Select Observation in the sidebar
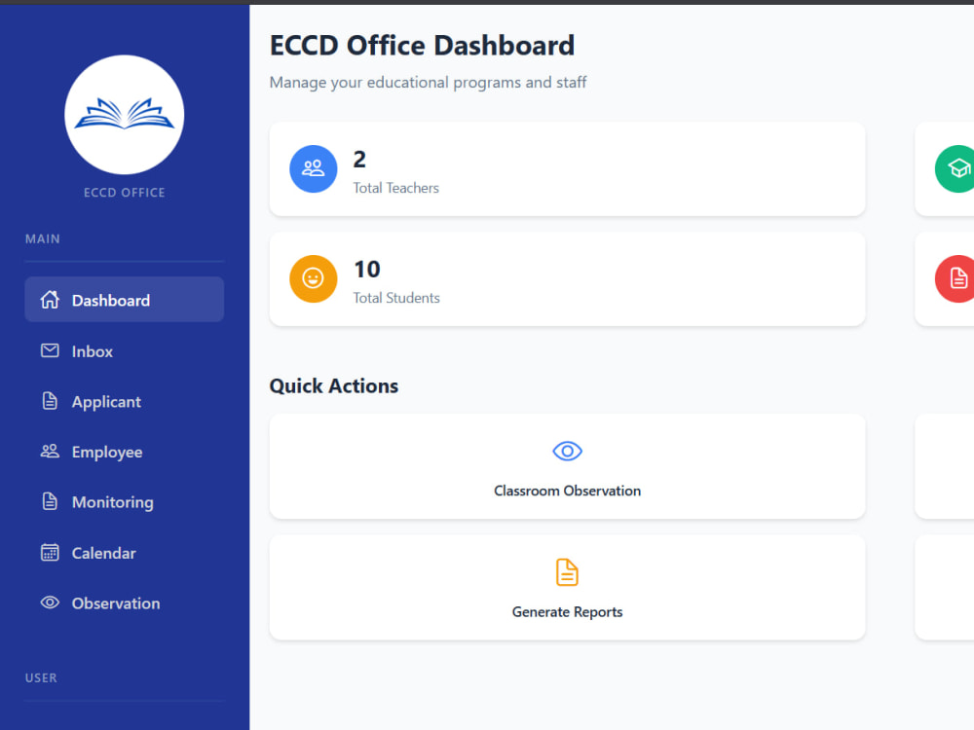Screen dimensions: 974x730 pyautogui.click(x=125, y=602)
